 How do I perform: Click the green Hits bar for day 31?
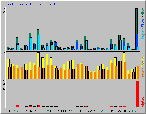pyautogui.click(x=137, y=21)
